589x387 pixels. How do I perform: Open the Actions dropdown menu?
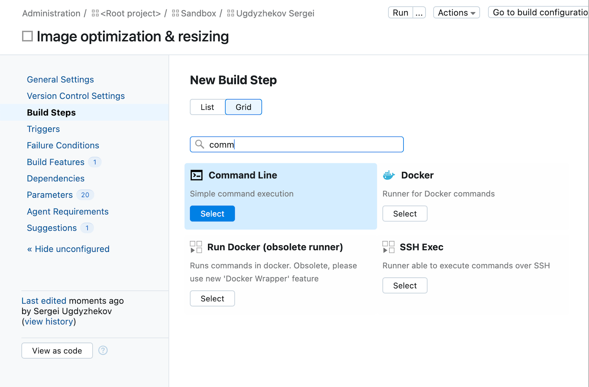(456, 13)
